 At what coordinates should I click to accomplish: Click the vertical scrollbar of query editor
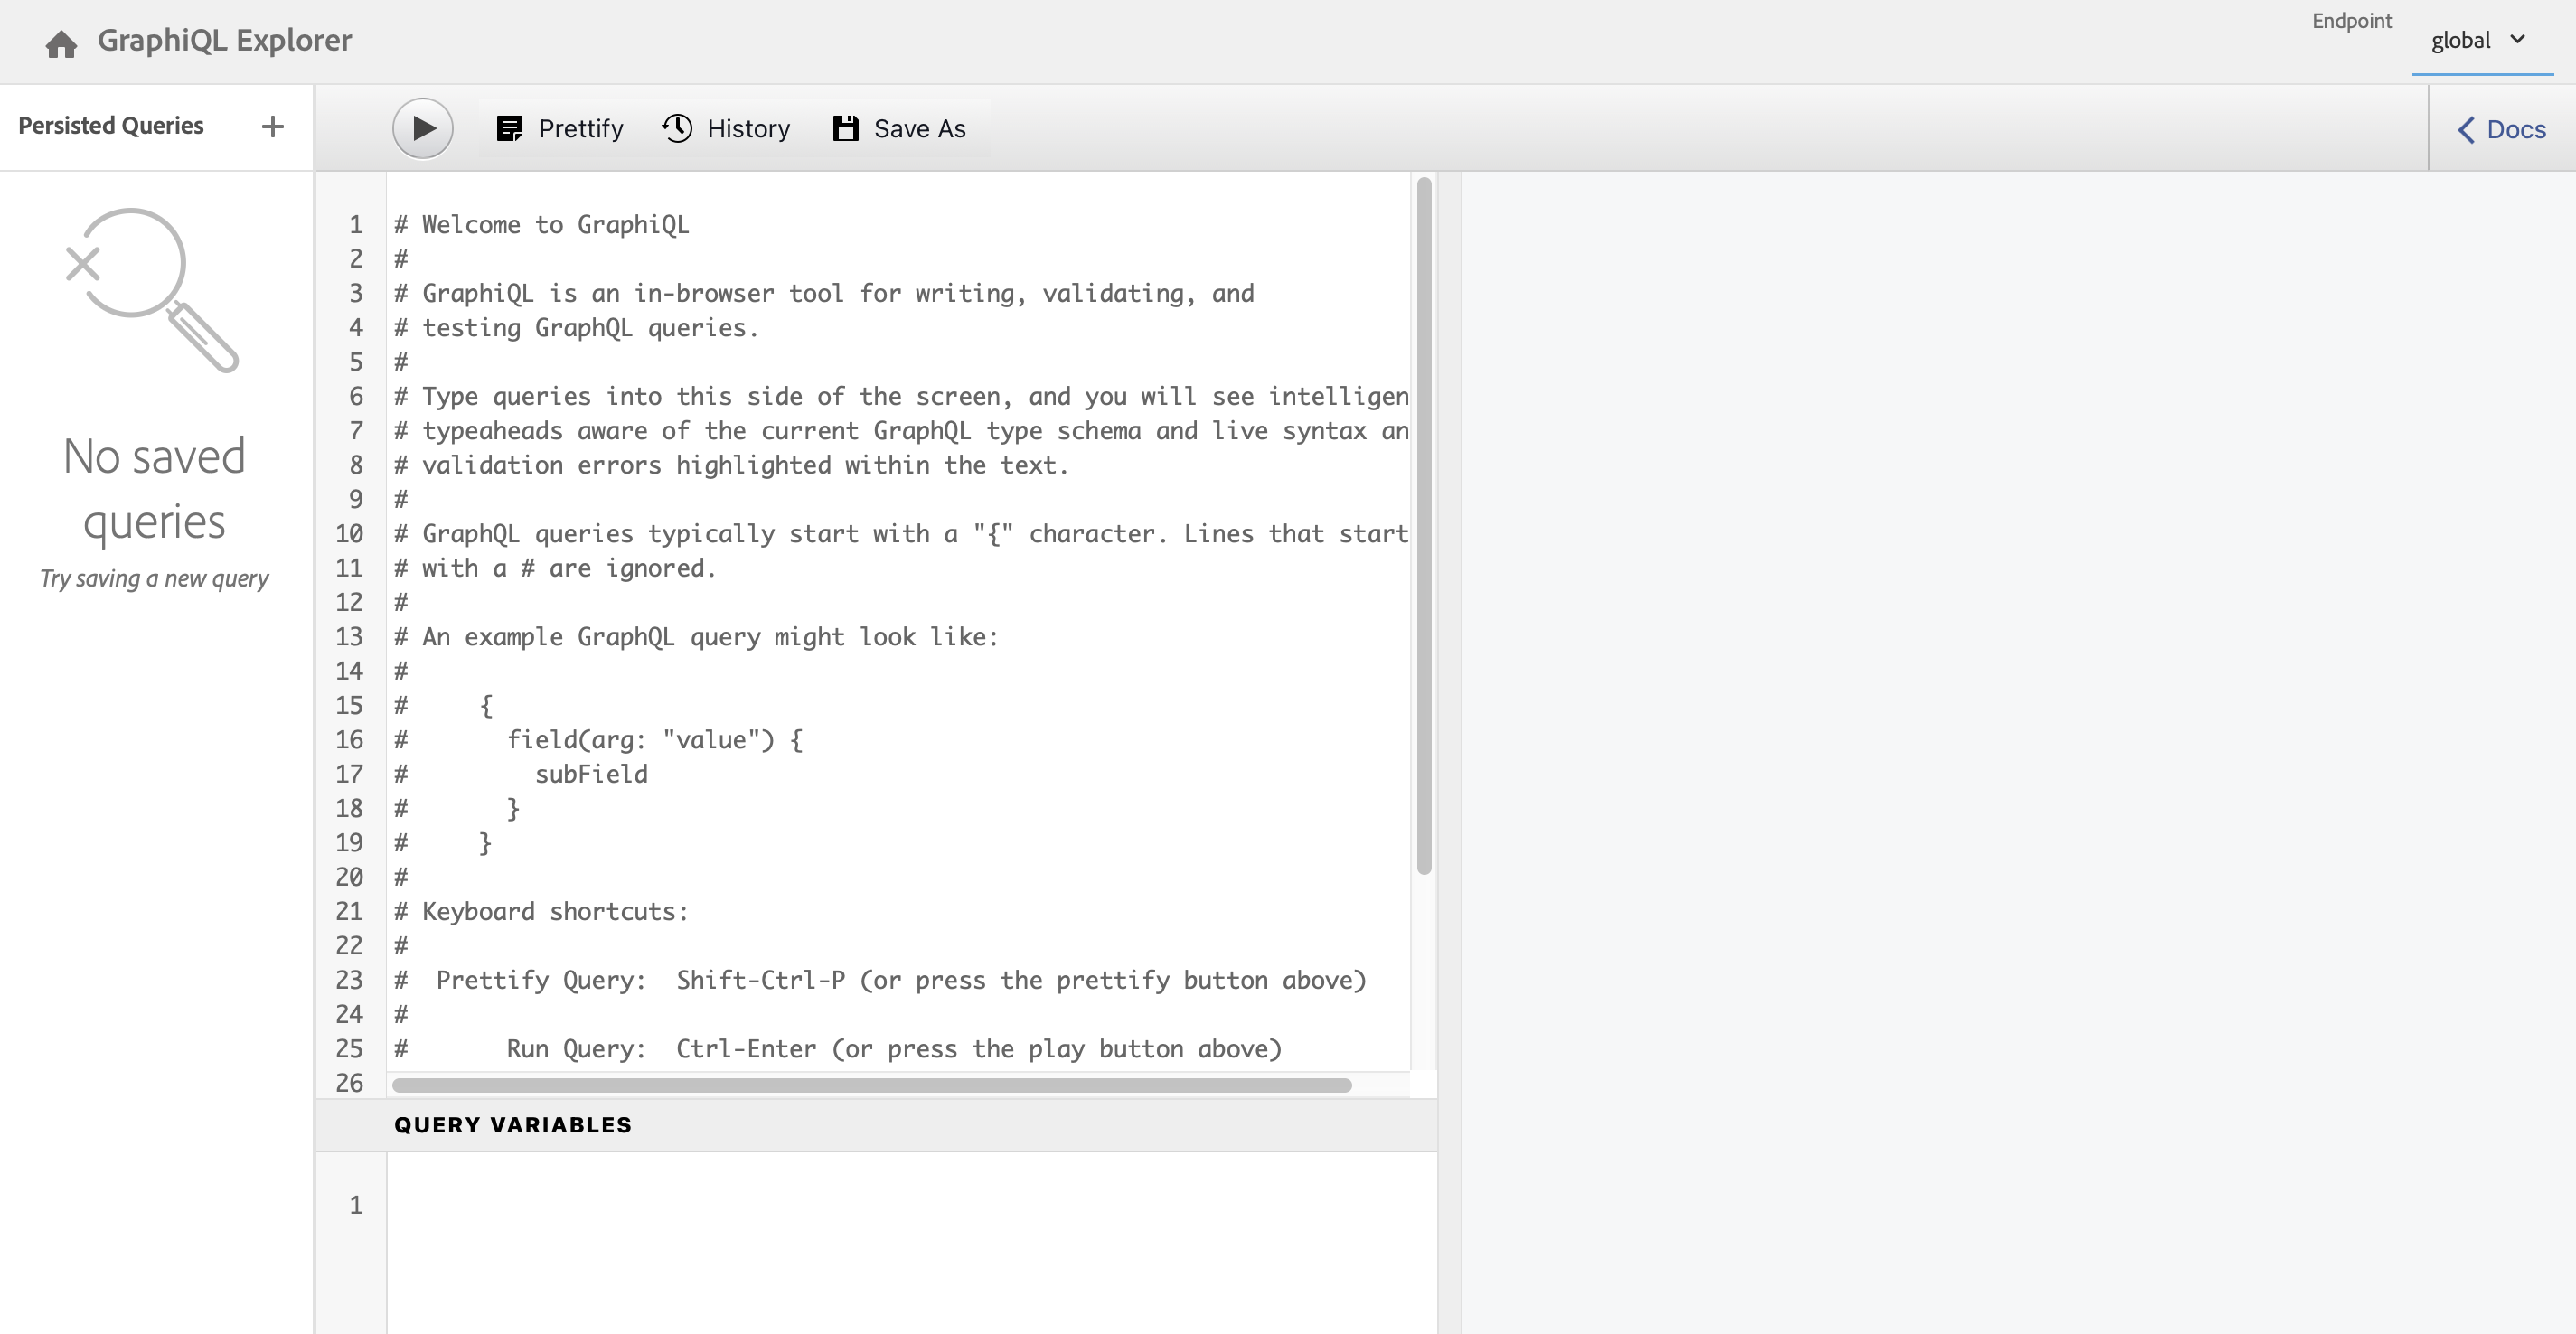(x=1424, y=525)
